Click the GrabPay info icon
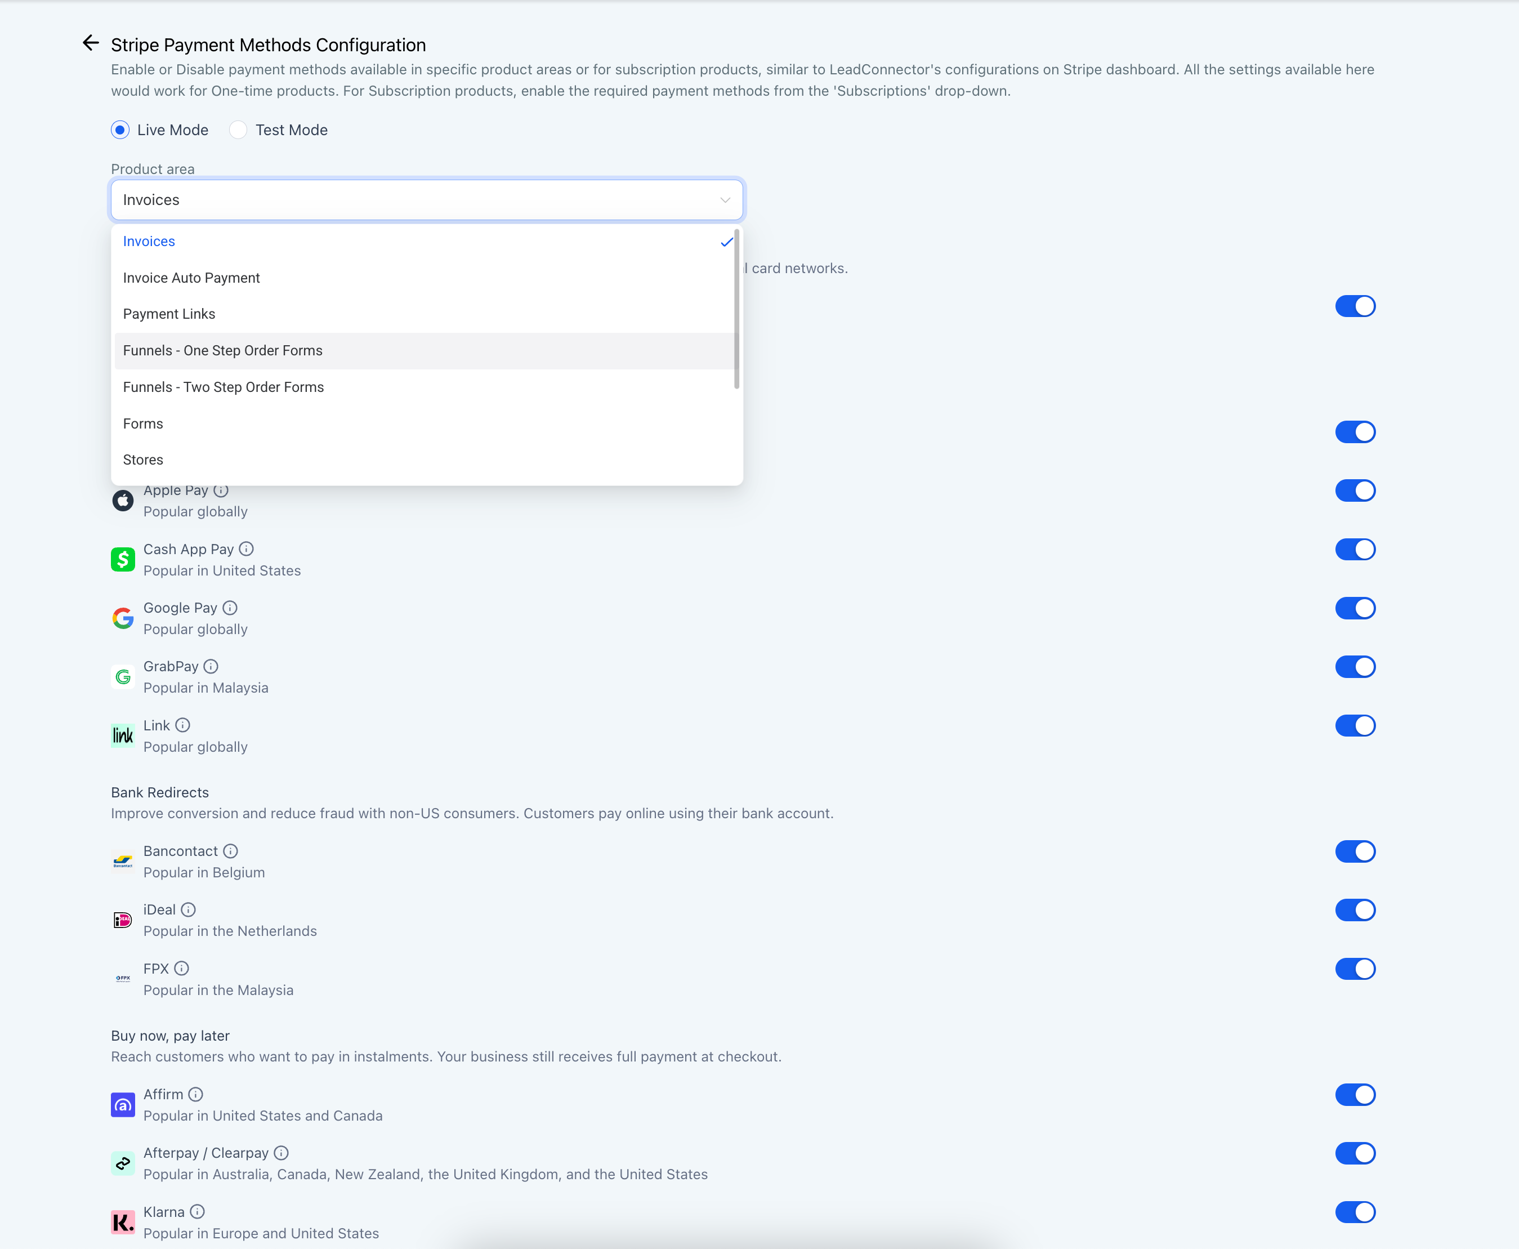 (x=211, y=666)
